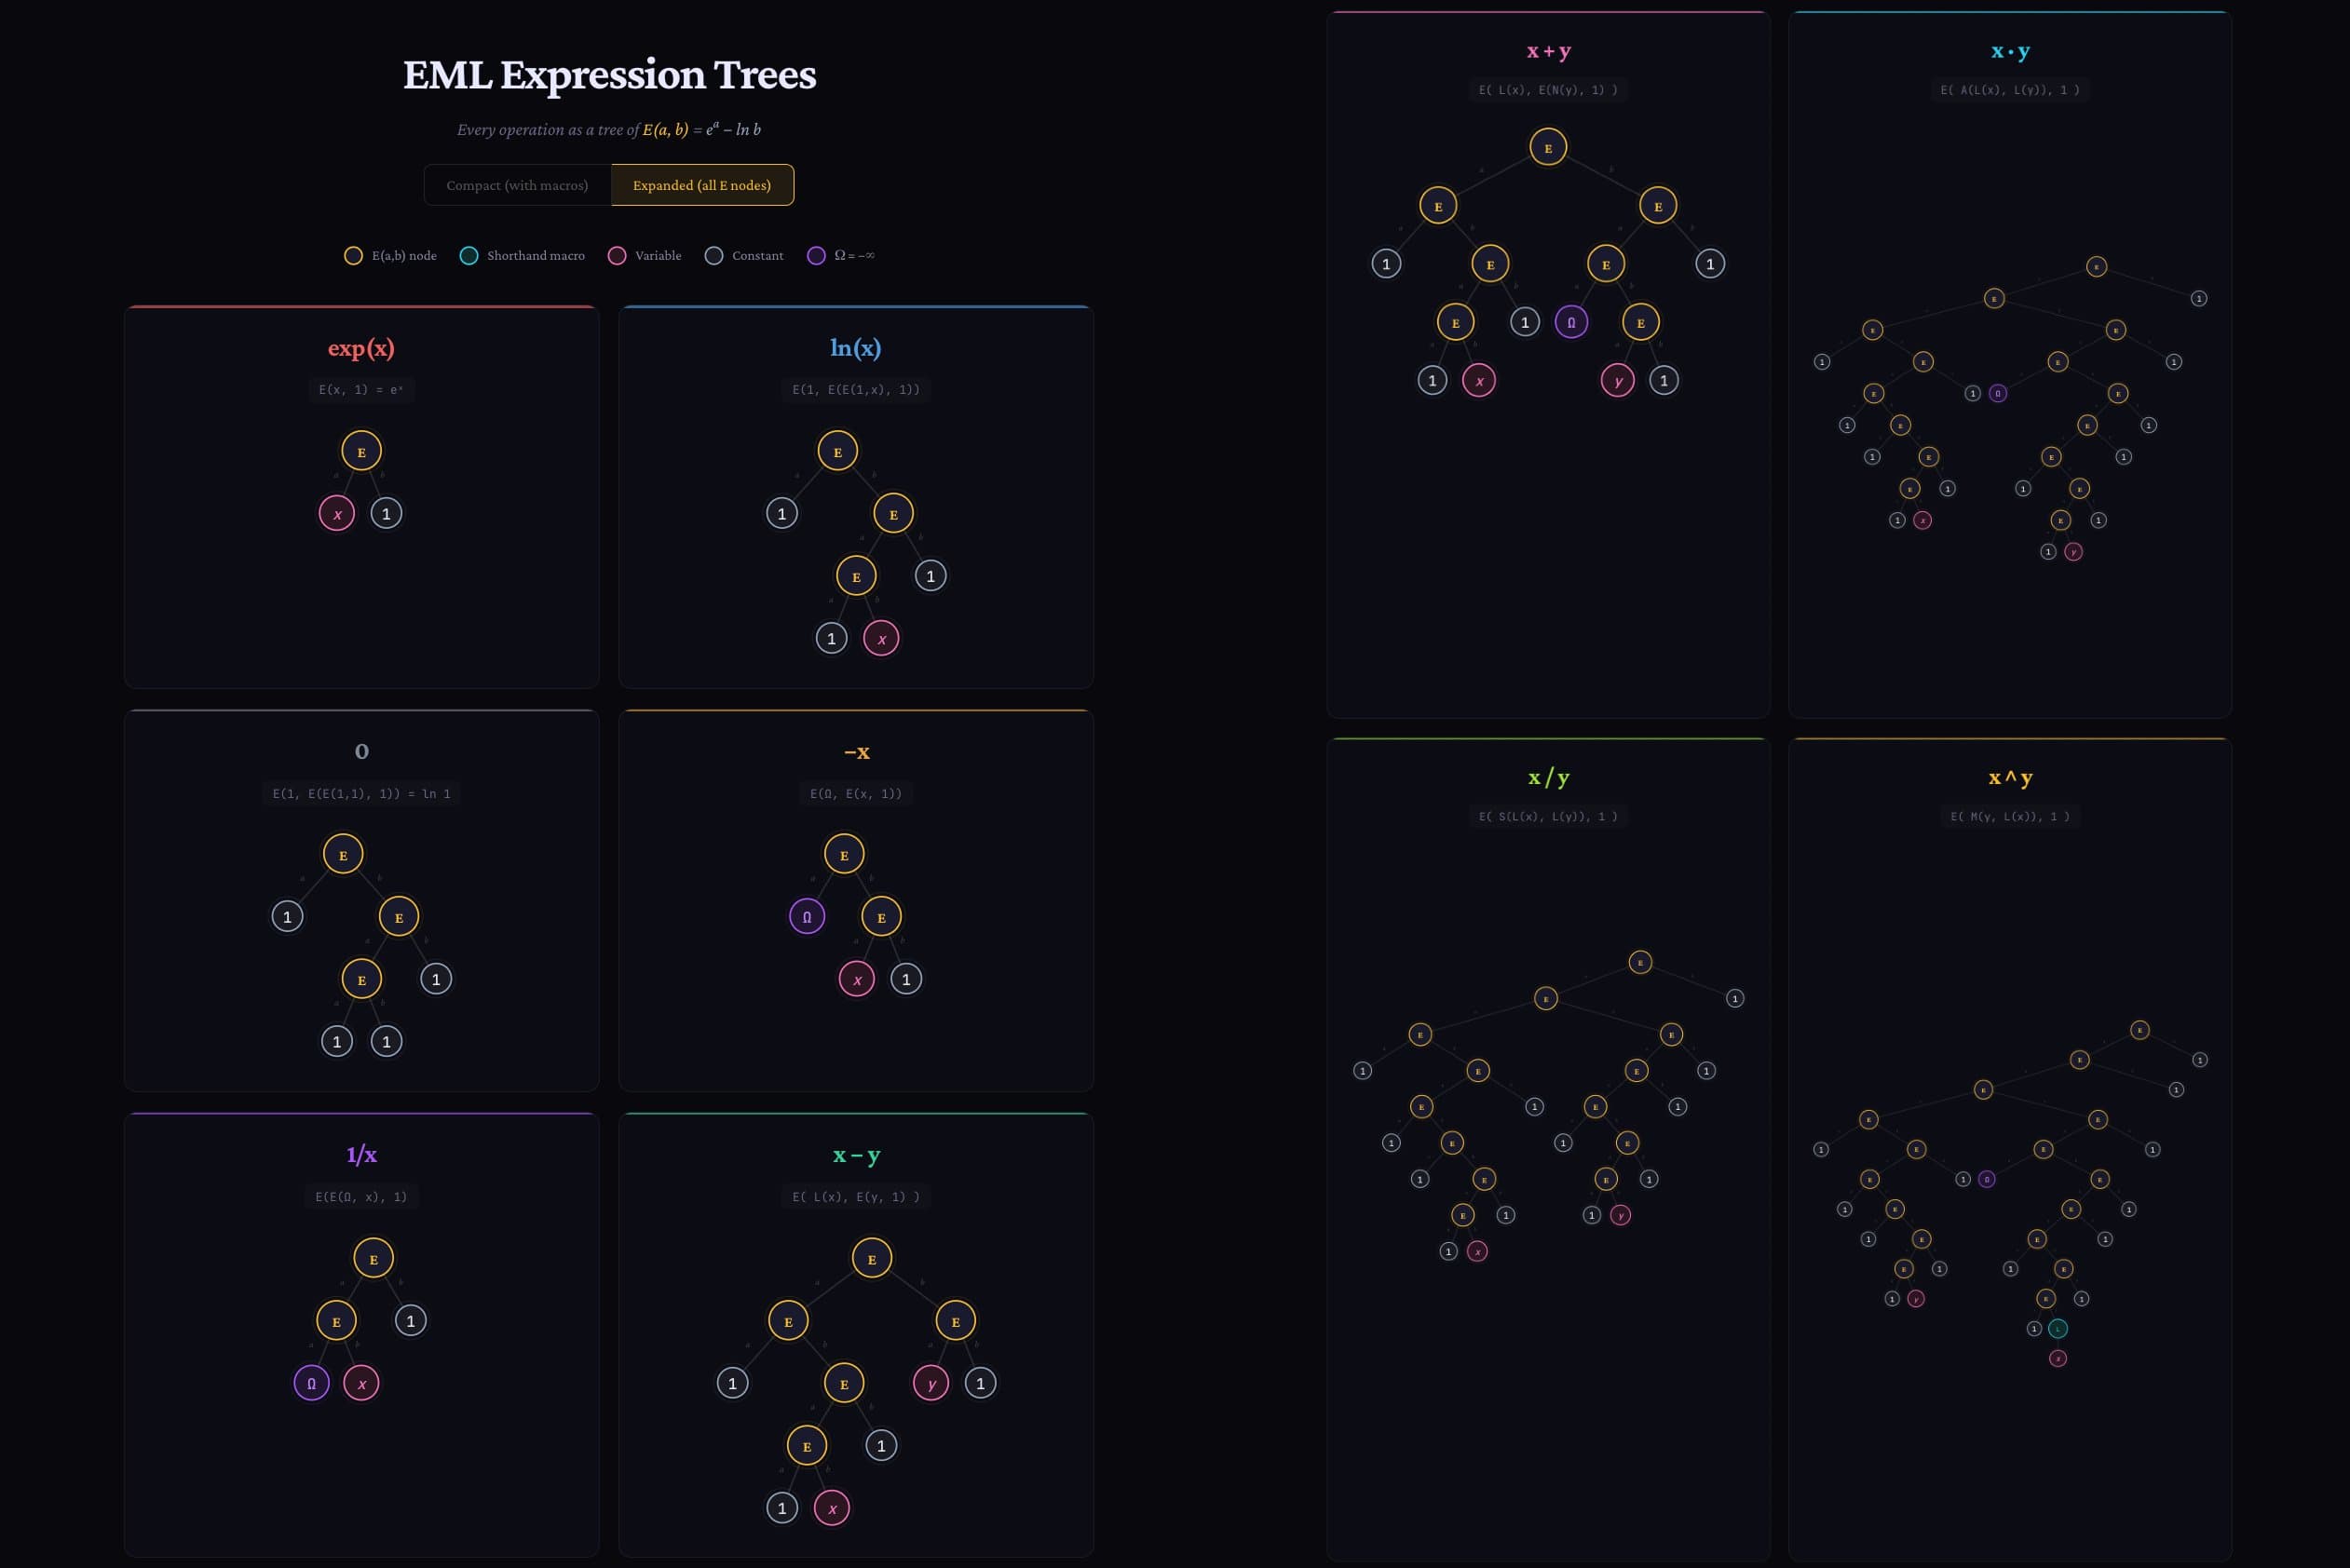Click the pink x variable node in 1/x tree
2350x1568 pixels.
click(x=361, y=1383)
